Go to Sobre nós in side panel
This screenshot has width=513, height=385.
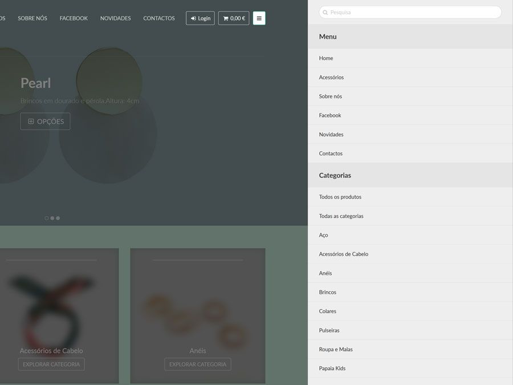331,96
